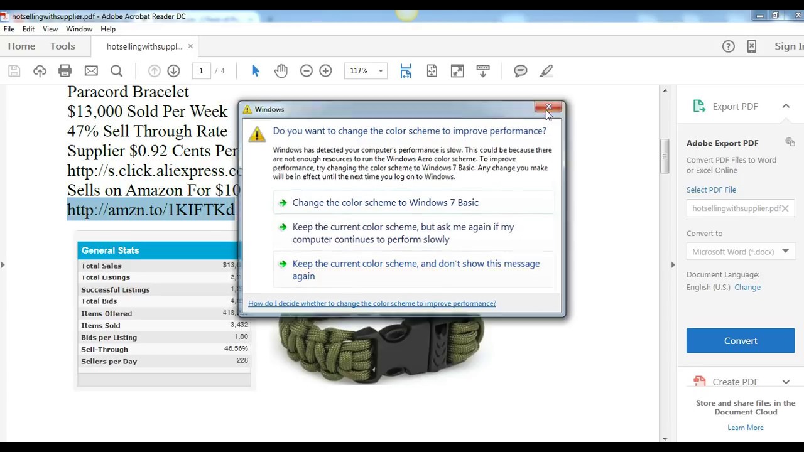Open the Window menu
804x452 pixels.
[79, 29]
